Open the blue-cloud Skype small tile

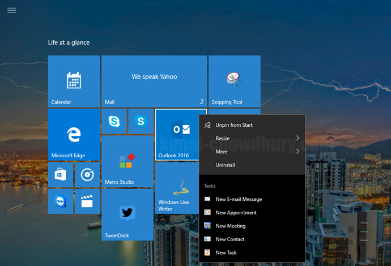click(141, 121)
